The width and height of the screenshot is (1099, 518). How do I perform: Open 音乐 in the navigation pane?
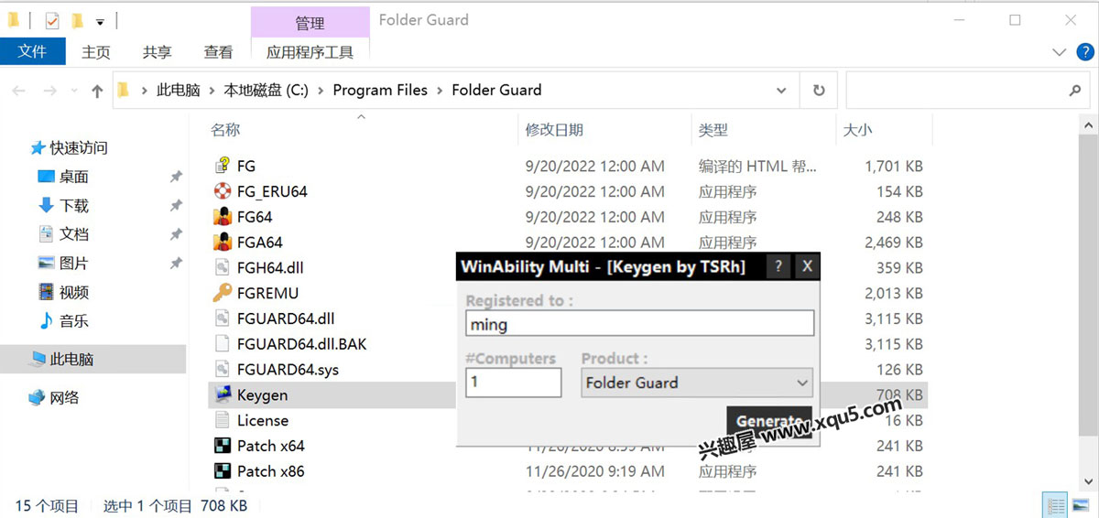tap(74, 321)
